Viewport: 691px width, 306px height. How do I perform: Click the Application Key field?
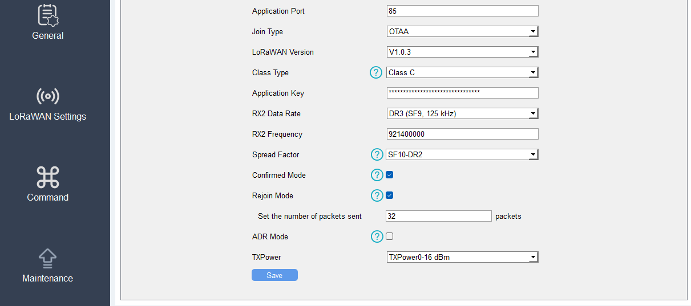pos(462,93)
